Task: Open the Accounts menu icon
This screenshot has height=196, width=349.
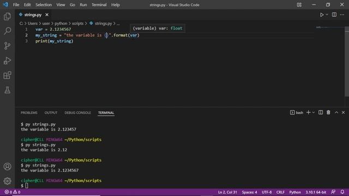Action: pos(7,167)
